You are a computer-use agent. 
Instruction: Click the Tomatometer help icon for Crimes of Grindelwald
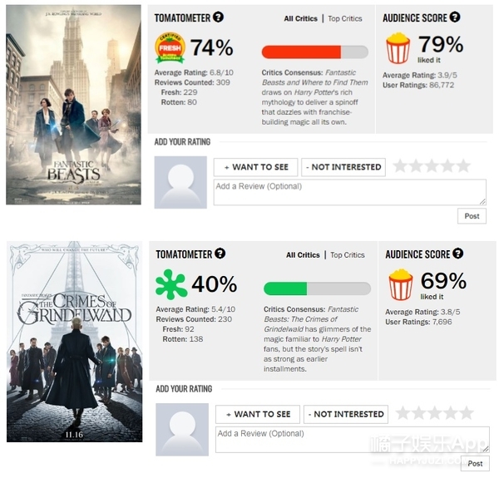point(220,254)
